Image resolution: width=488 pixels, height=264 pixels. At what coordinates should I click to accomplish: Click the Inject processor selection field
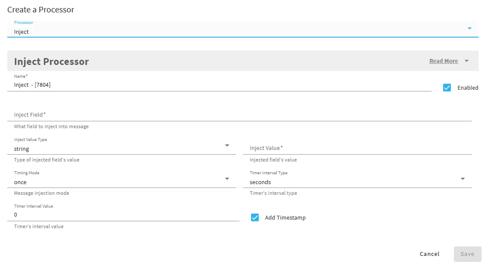click(243, 29)
